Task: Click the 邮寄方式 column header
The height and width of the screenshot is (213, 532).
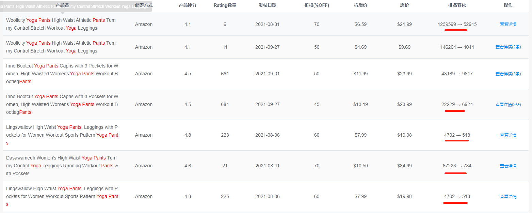Action: click(144, 5)
